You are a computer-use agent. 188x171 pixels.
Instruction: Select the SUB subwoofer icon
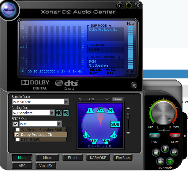pos(115,124)
